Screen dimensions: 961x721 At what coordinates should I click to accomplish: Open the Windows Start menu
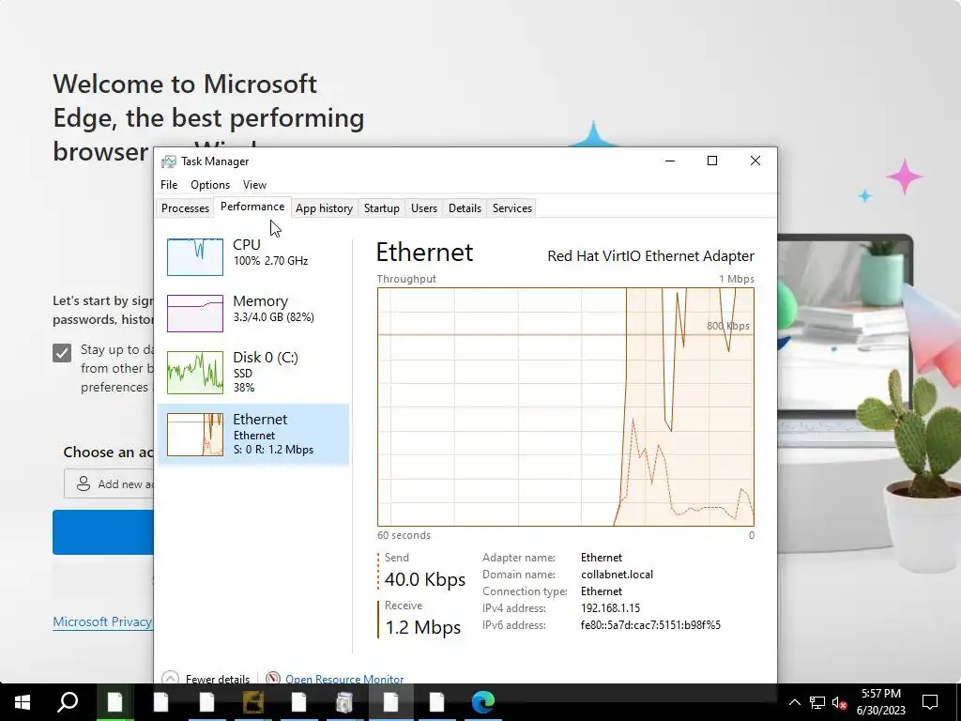coord(23,701)
